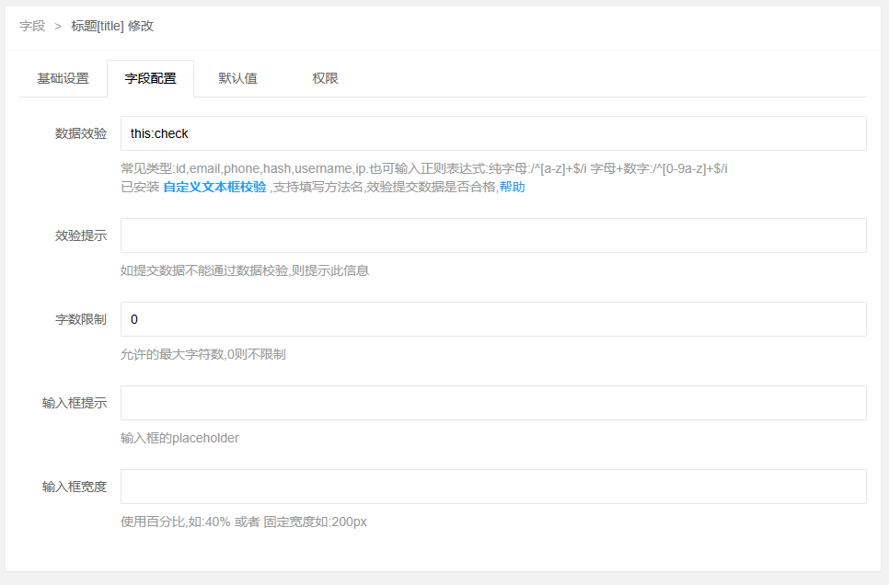Viewport: 889px width, 585px height.
Task: Open the 权限 tab
Action: coord(325,78)
